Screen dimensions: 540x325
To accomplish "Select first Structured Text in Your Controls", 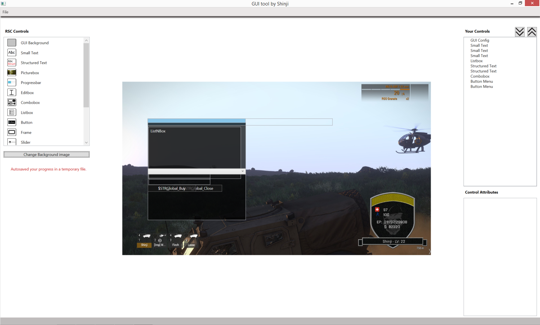I will (483, 66).
